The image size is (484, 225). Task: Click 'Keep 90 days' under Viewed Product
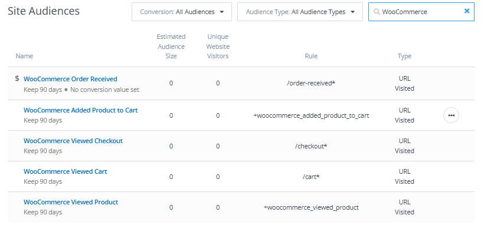point(42,213)
